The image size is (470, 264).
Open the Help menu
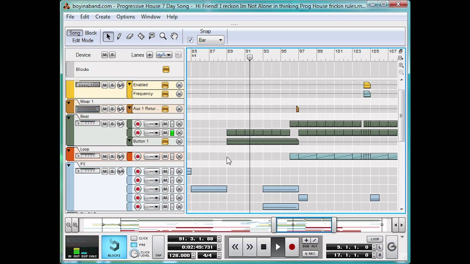tap(172, 16)
